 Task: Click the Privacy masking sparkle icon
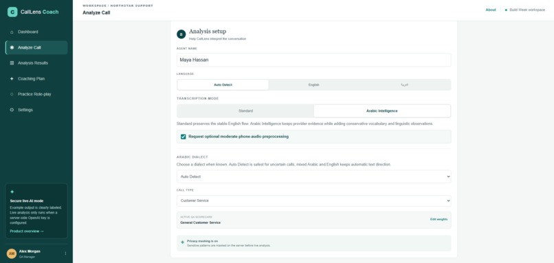182,242
